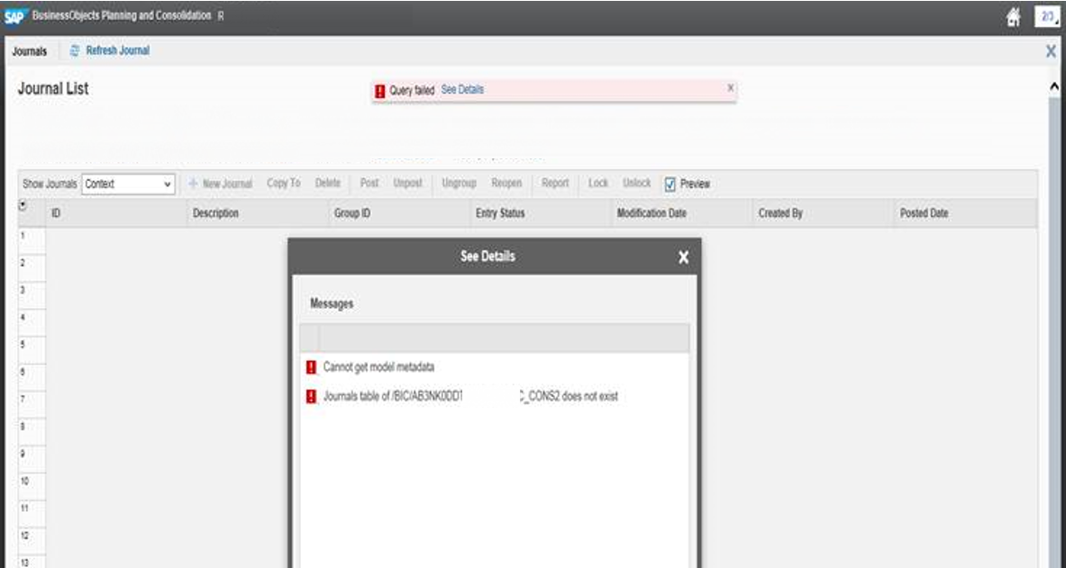Close the Journals page with the X
This screenshot has height=568, width=1066.
[x=1051, y=51]
